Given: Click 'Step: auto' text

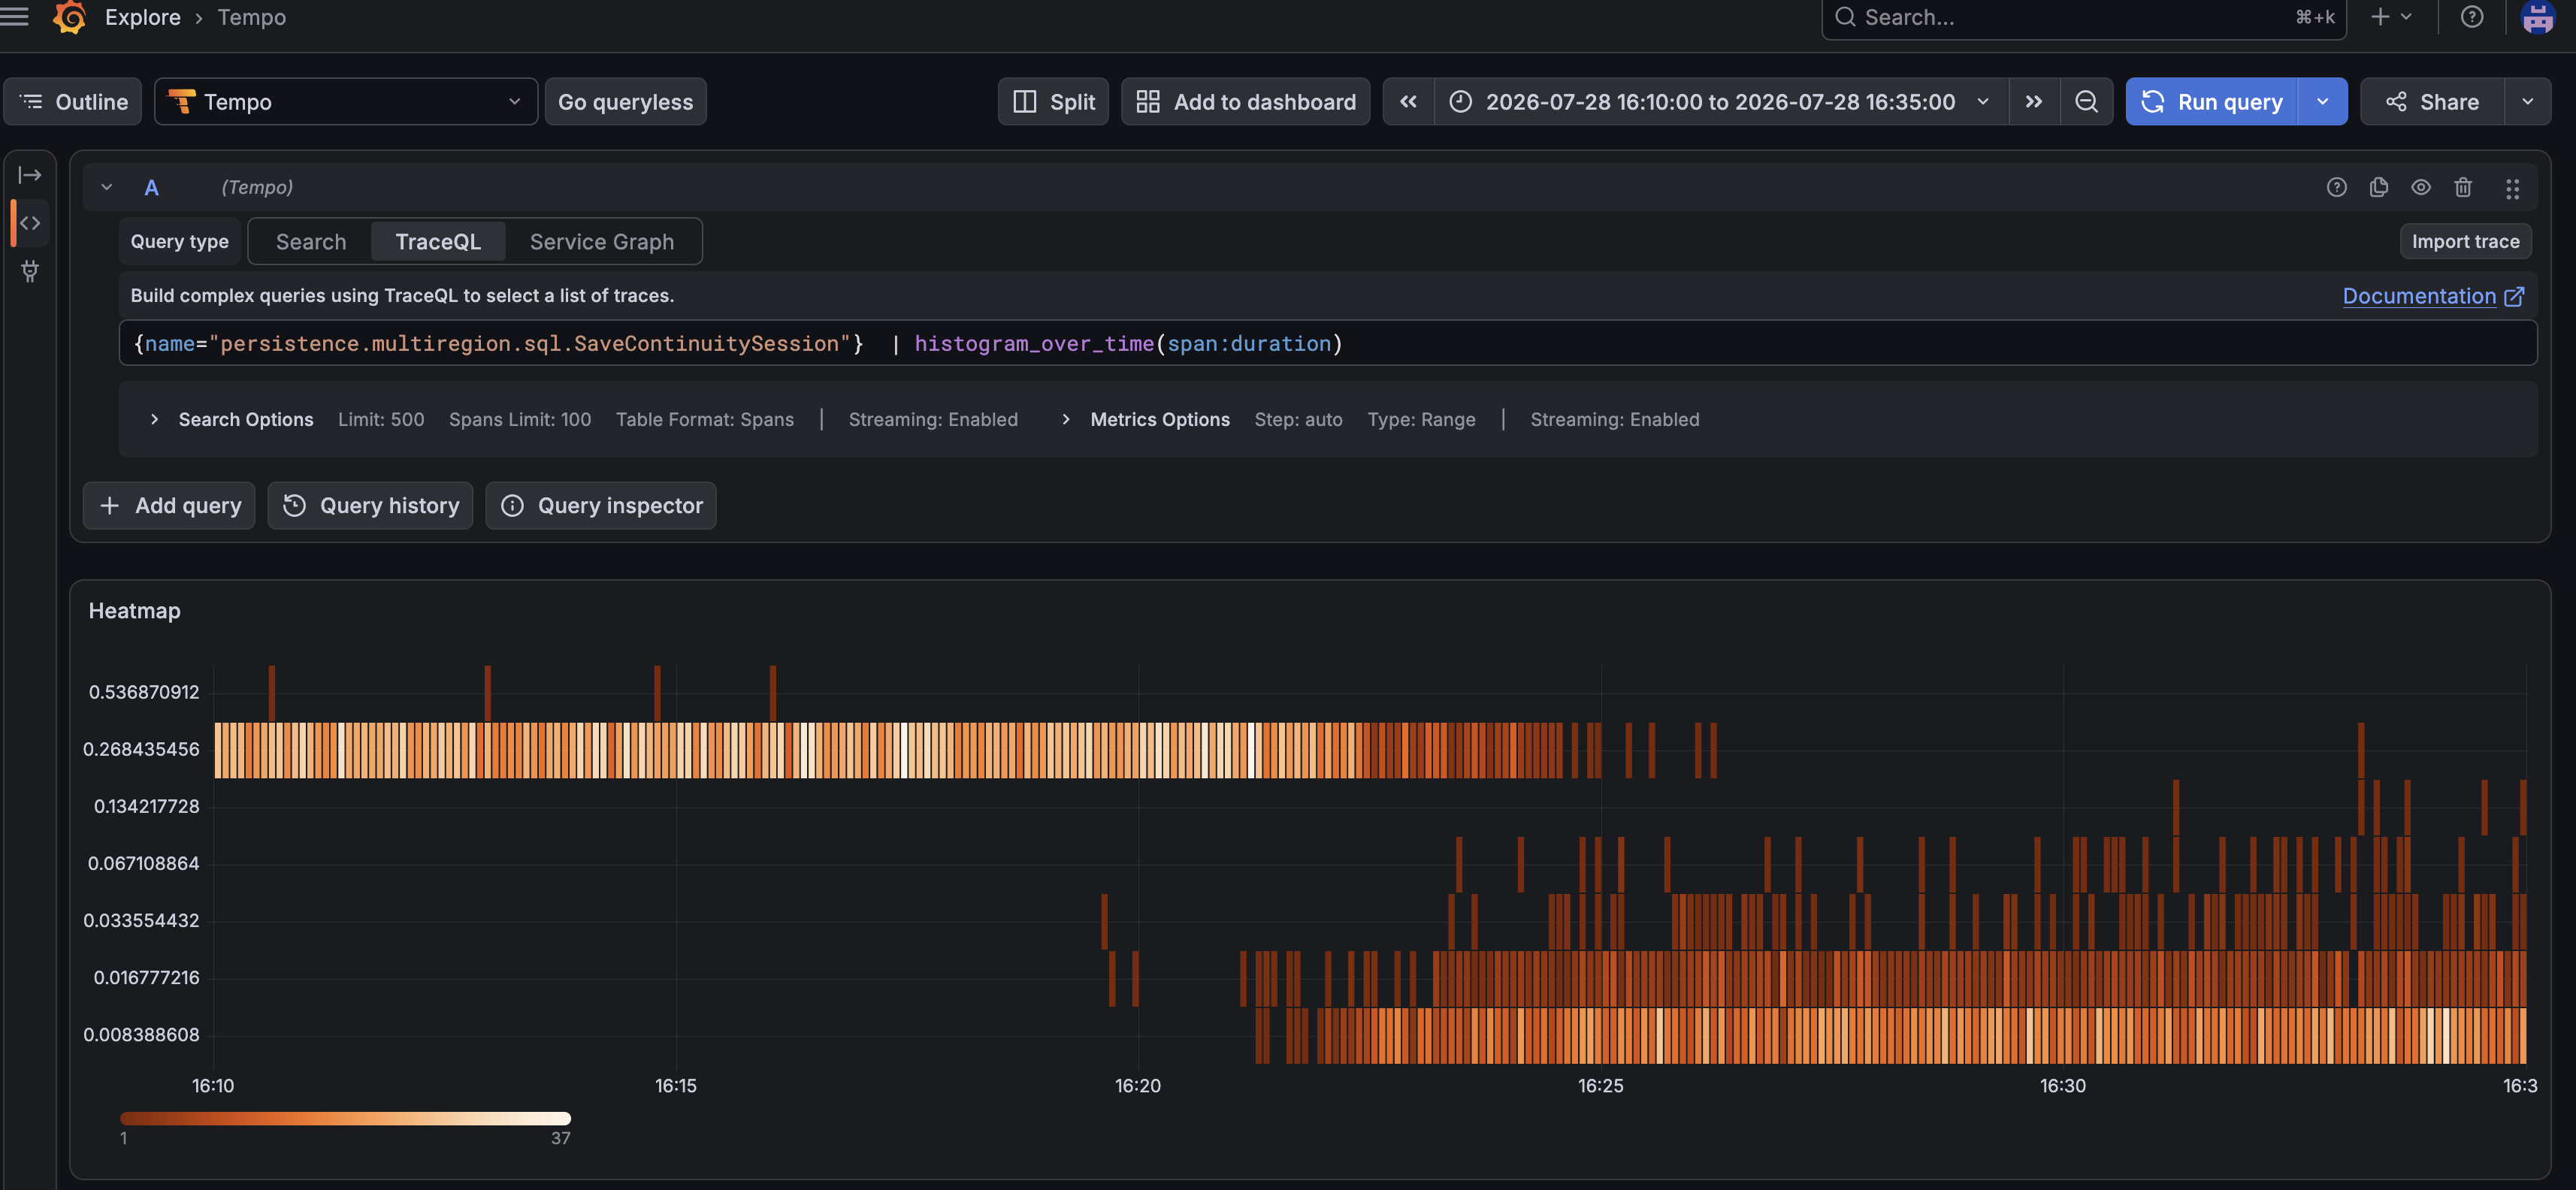Looking at the screenshot, I should (x=1298, y=419).
